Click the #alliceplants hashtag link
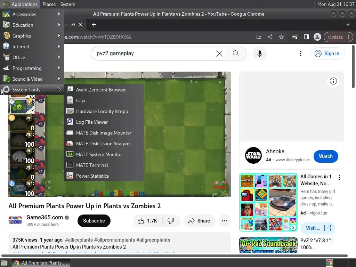Screen dimensions: 356x267 (x=79, y=240)
